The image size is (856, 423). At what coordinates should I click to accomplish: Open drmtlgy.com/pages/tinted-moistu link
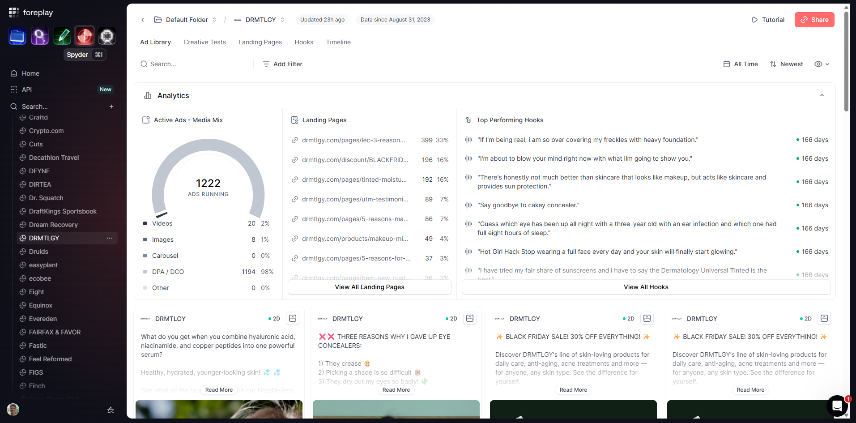(354, 179)
